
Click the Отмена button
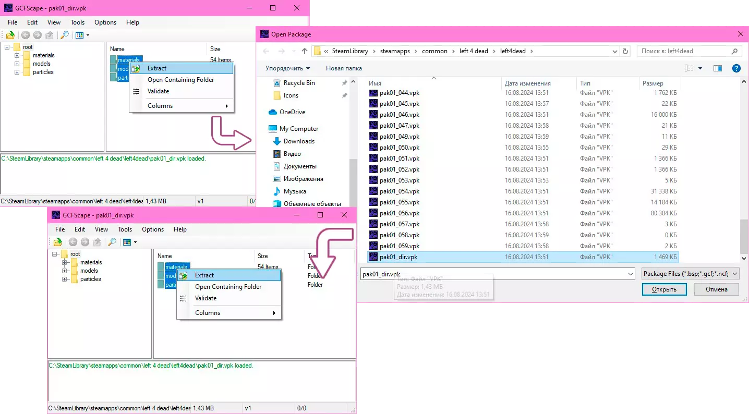717,289
